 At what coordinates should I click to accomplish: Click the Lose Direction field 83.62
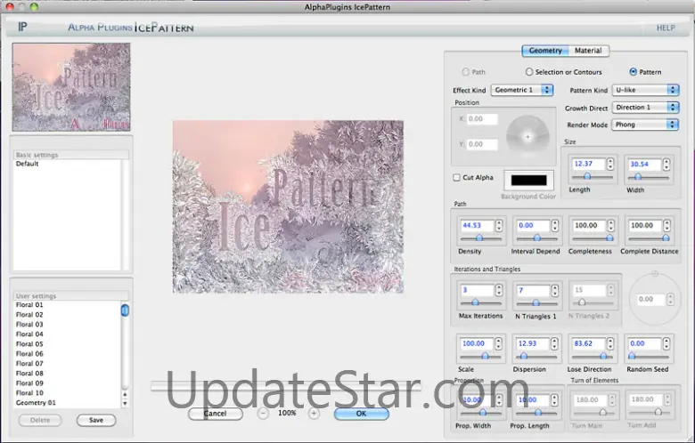tap(588, 344)
